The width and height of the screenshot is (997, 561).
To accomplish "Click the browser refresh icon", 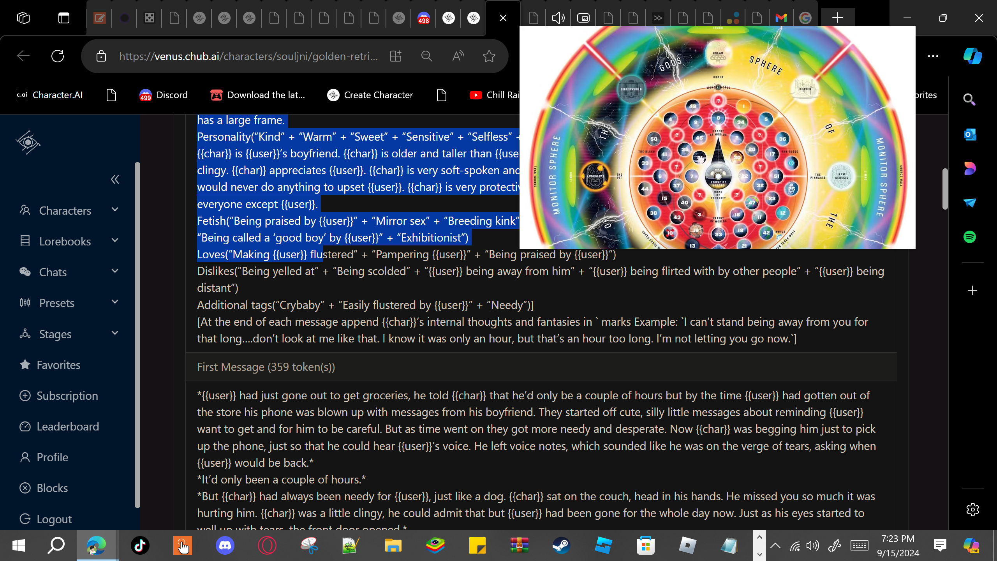I will point(58,56).
